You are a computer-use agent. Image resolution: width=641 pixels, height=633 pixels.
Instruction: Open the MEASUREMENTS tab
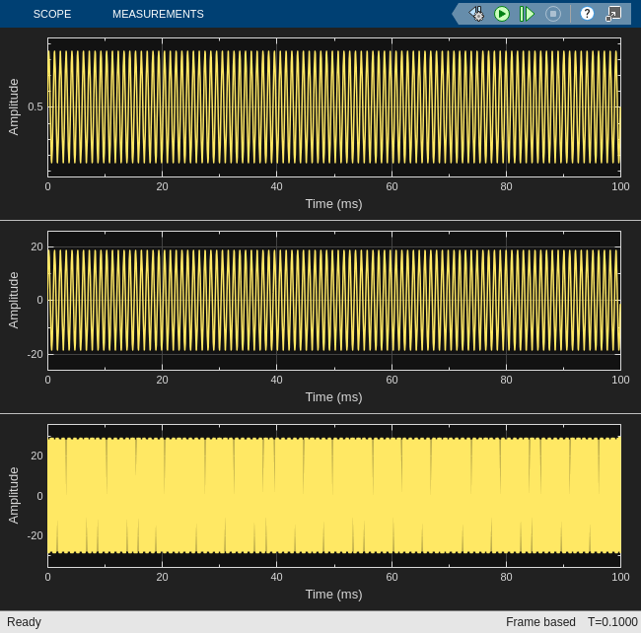pos(158,14)
